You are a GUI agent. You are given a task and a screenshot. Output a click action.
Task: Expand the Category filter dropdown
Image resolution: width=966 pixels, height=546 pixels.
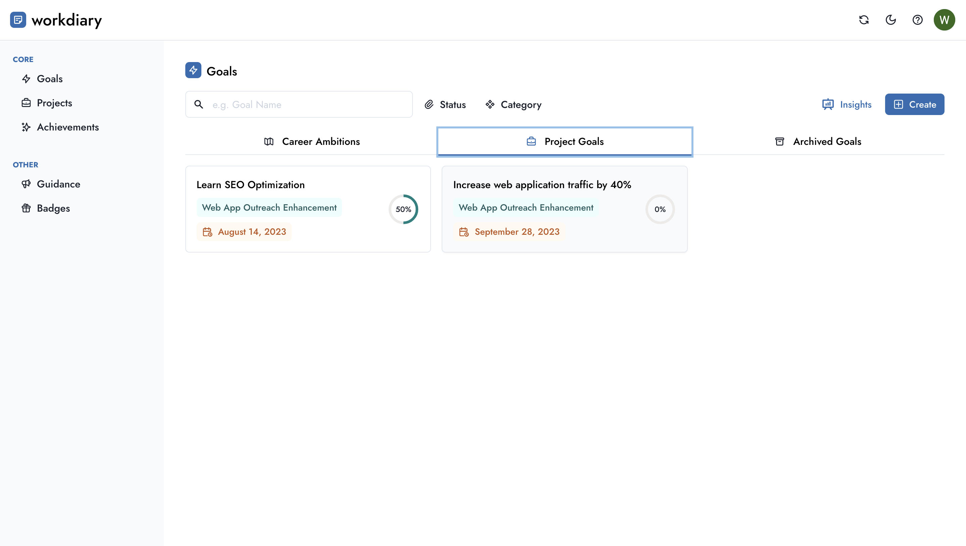514,105
